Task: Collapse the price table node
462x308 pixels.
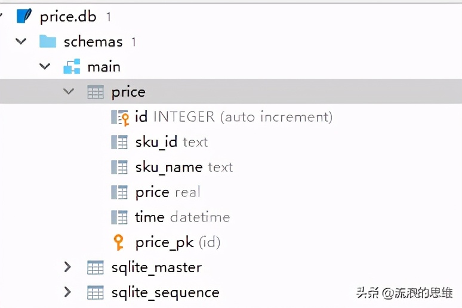Action: (x=69, y=92)
